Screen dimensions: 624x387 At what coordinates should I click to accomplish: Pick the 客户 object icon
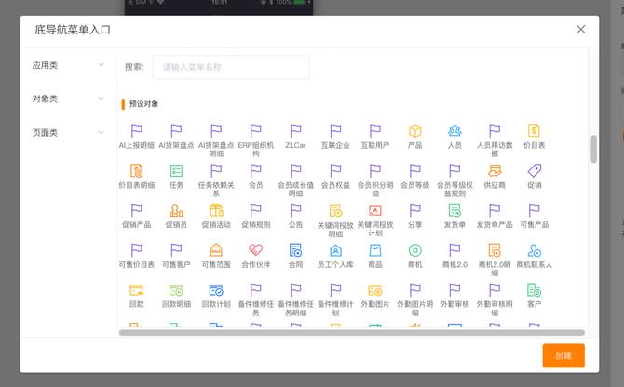point(534,290)
